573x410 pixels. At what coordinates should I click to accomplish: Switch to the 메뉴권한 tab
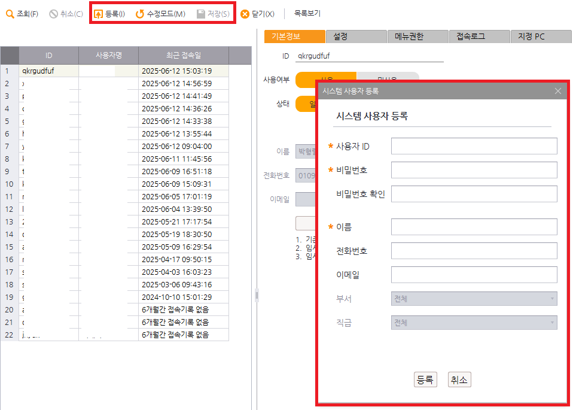[417, 37]
